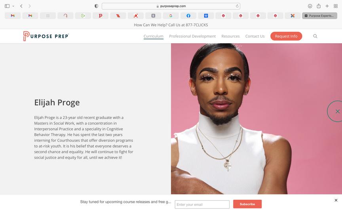Dismiss the newsletter subscribe bar
The image size is (342, 214).
336,200
